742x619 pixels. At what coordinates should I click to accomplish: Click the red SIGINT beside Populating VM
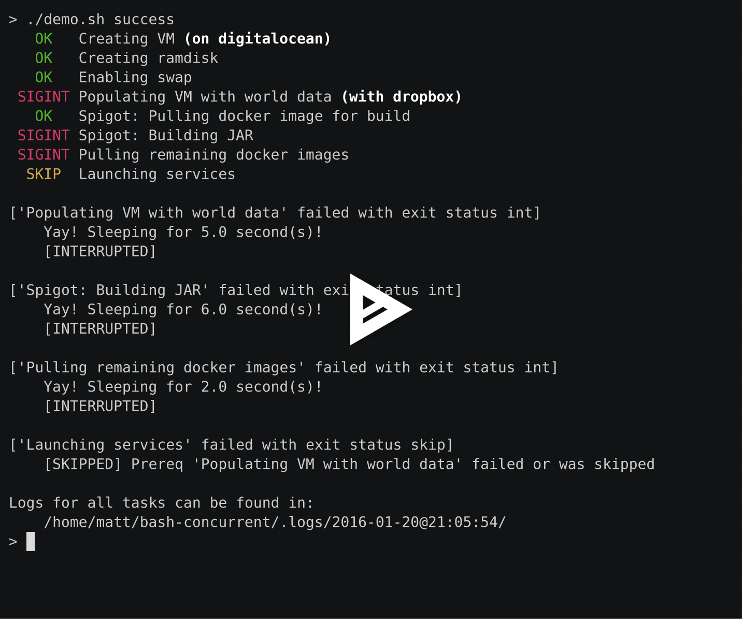[44, 97]
